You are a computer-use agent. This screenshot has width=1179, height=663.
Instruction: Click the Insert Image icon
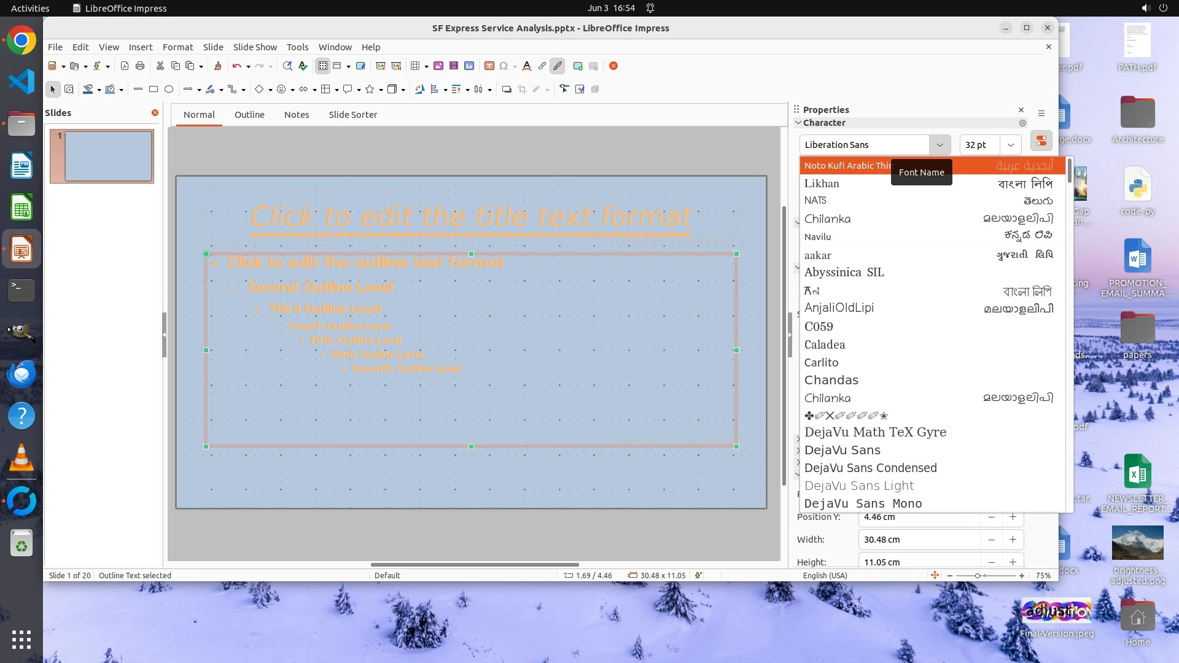(x=438, y=66)
